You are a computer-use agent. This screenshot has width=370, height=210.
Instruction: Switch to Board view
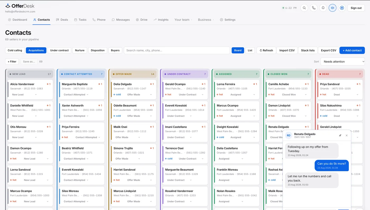[238, 50]
